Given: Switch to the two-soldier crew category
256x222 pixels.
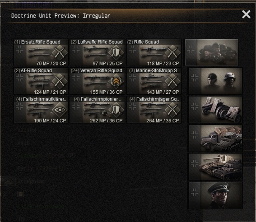Looking at the screenshot, I should (215, 81).
